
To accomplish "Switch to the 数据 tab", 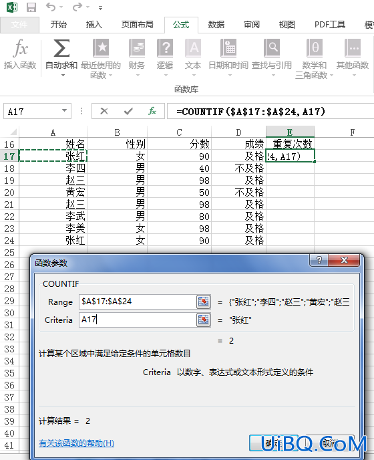I will [216, 25].
